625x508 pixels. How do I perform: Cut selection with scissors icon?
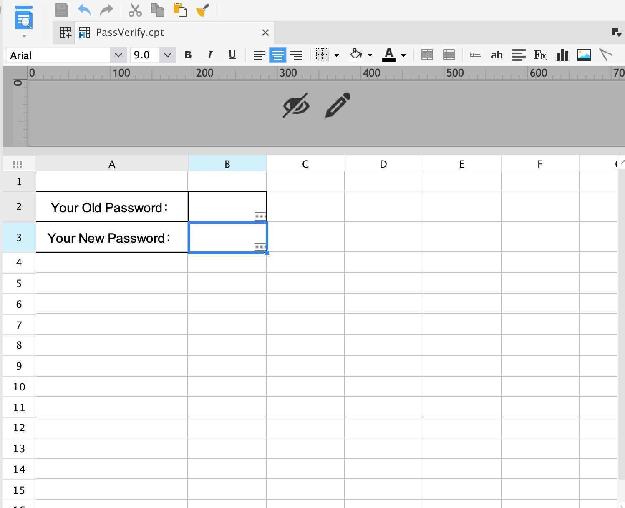135,10
